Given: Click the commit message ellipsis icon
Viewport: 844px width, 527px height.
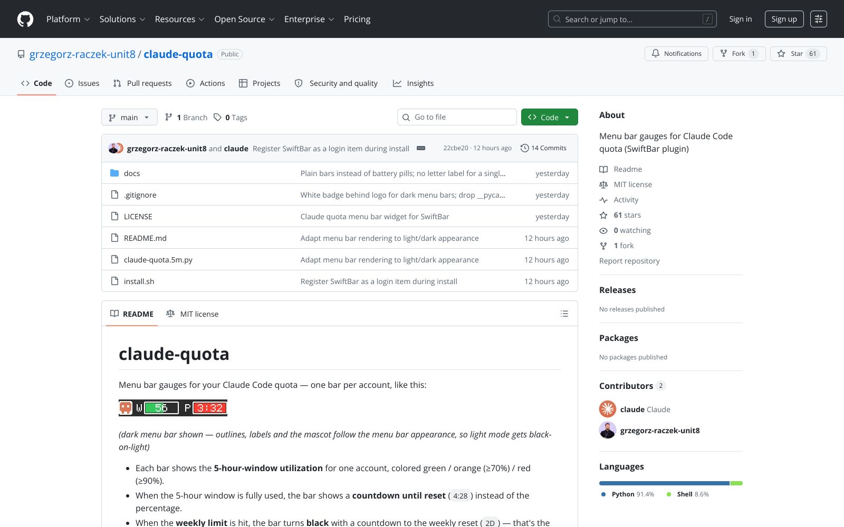Looking at the screenshot, I should [421, 148].
